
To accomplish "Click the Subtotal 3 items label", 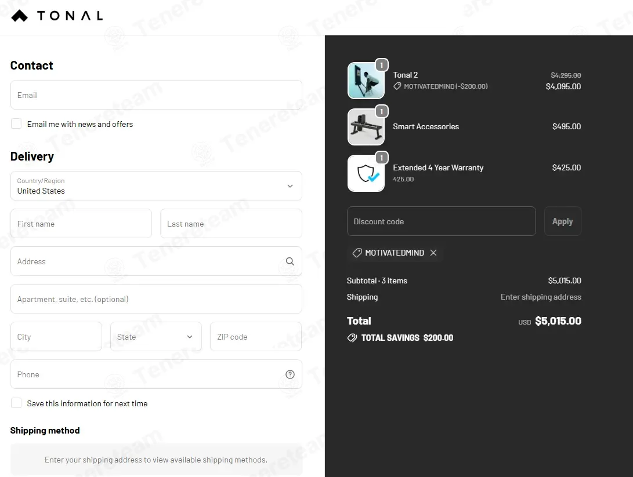I will [377, 281].
